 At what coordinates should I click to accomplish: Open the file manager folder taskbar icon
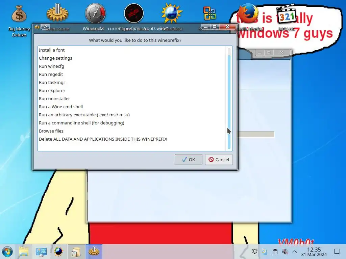pos(24,252)
